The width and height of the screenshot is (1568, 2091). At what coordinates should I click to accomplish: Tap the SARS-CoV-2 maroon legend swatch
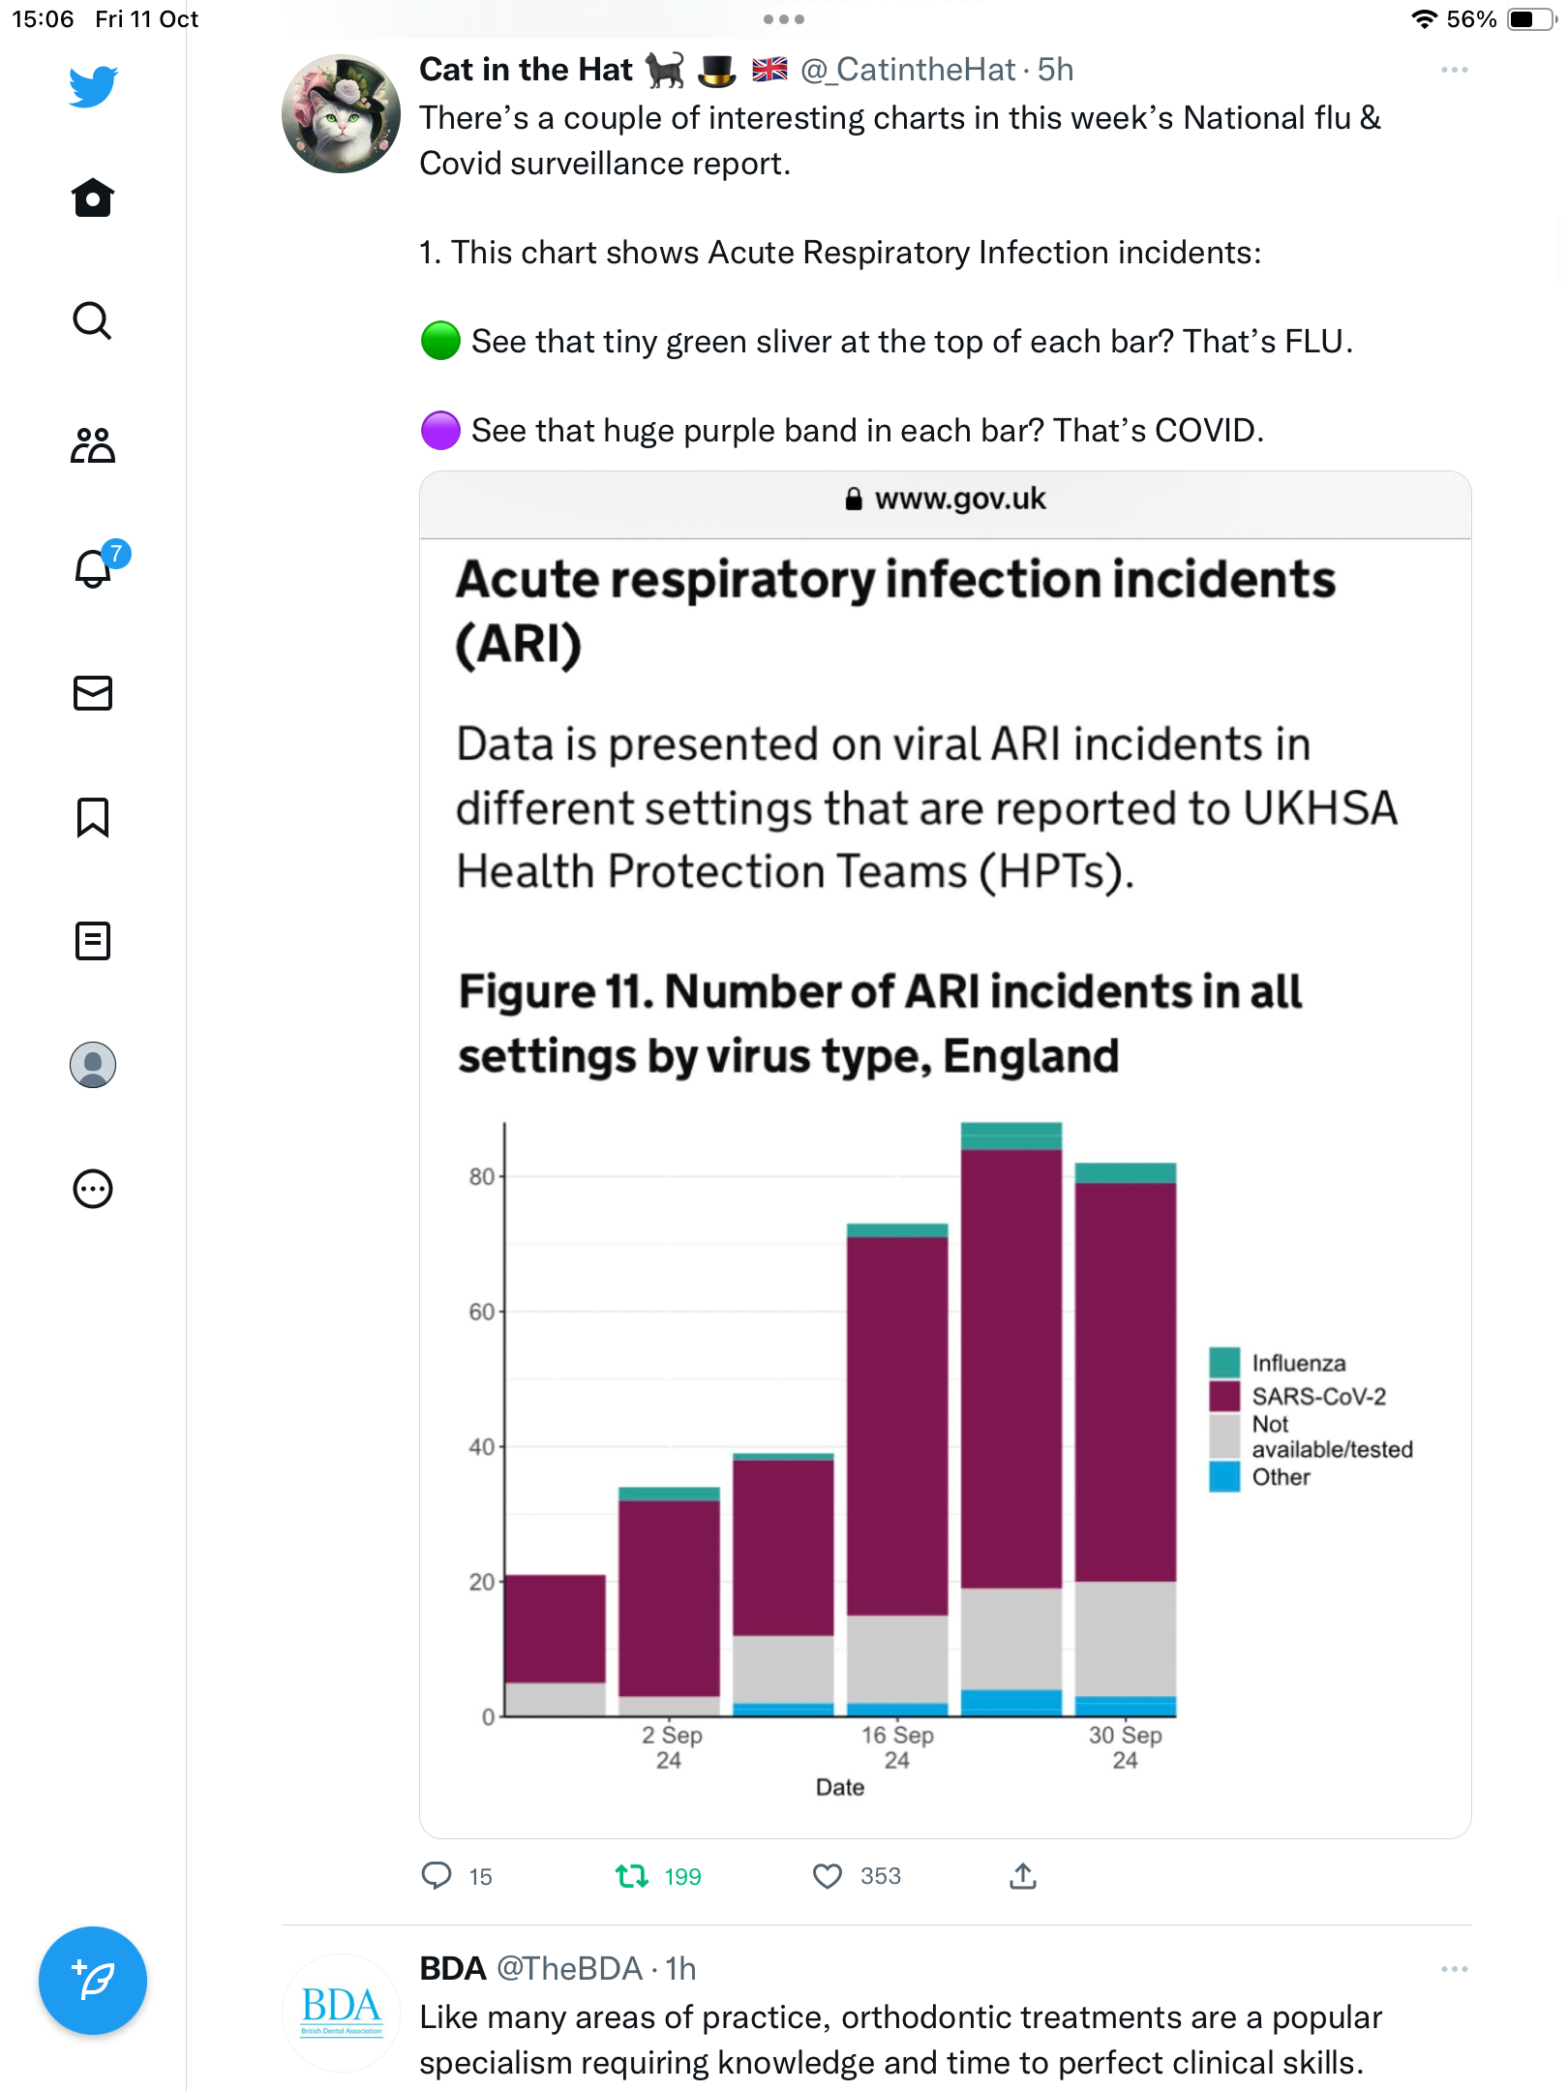pyautogui.click(x=1224, y=1396)
